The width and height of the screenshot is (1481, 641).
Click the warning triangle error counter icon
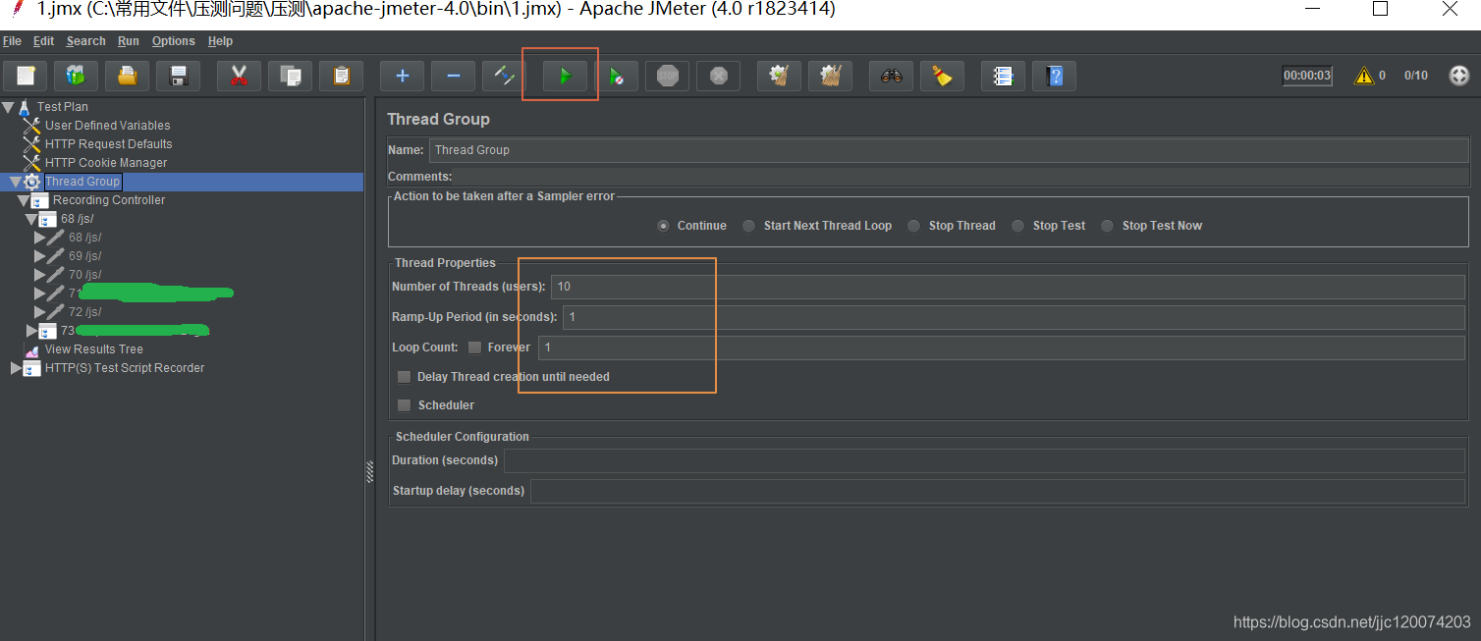[1363, 76]
